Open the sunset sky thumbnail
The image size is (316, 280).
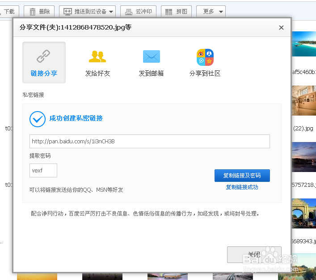tap(304, 157)
